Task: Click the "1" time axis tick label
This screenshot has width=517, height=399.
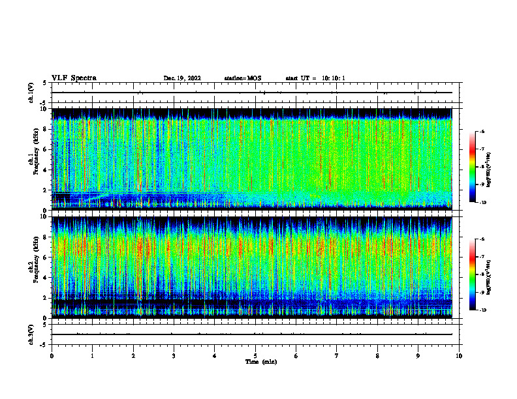Action: (x=92, y=356)
